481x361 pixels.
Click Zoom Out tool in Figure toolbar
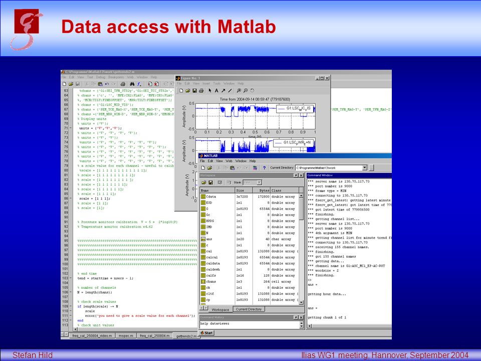[x=246, y=91]
